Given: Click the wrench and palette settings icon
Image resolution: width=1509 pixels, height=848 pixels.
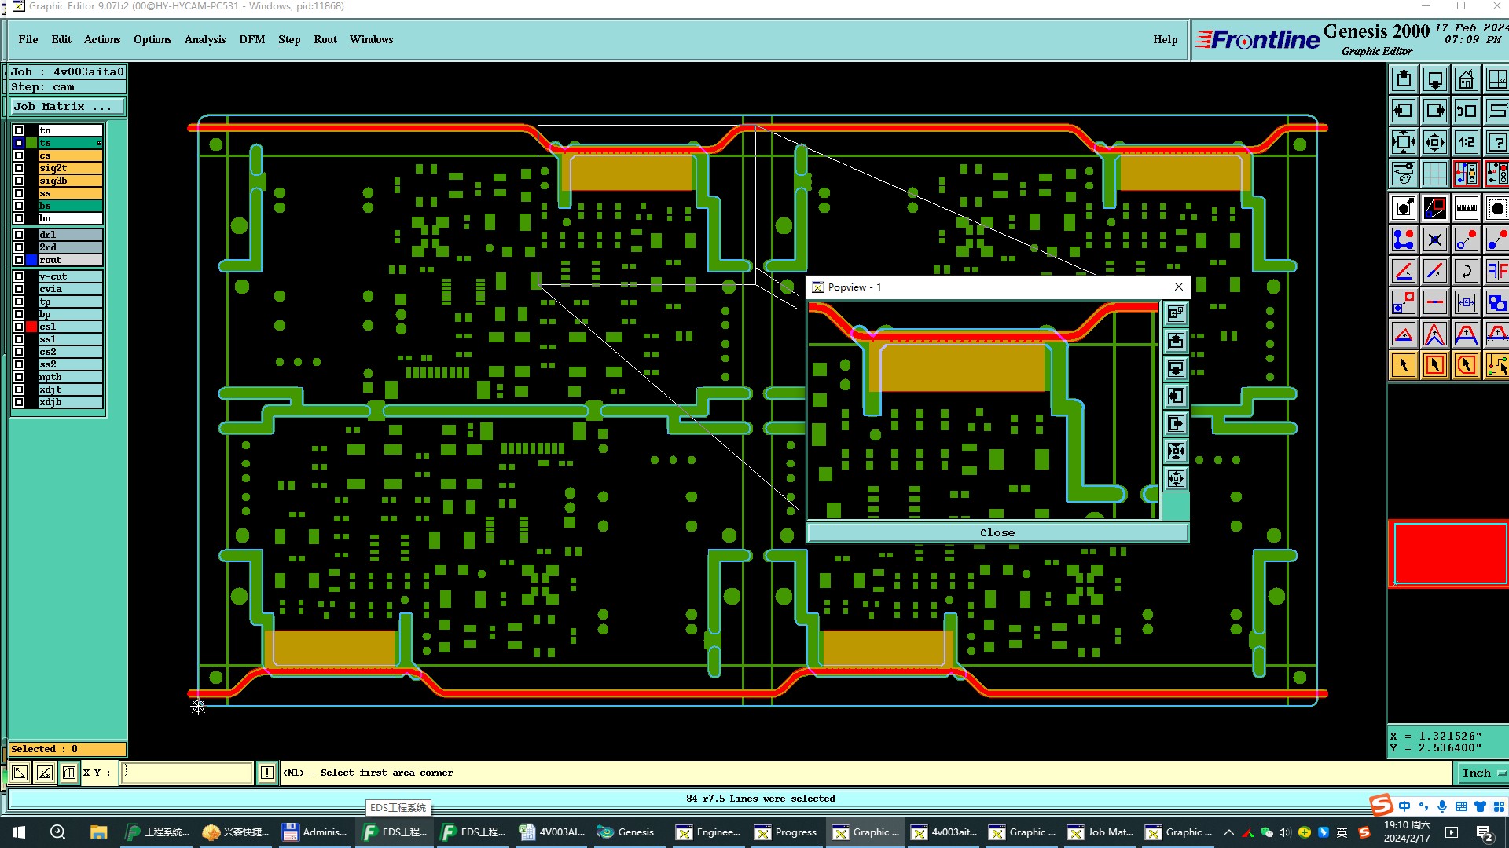Looking at the screenshot, I should (1404, 174).
